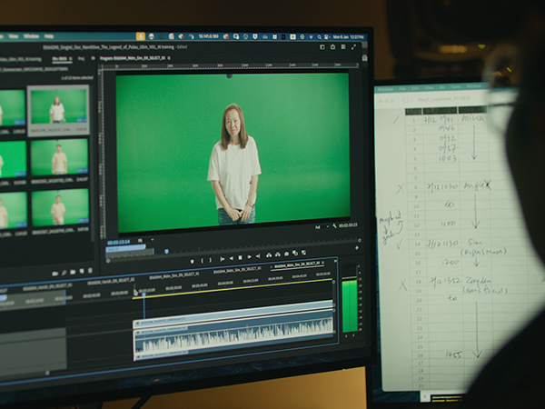545x409 pixels.
Task: Open the workspaces icon in header
Action: tap(343, 47)
